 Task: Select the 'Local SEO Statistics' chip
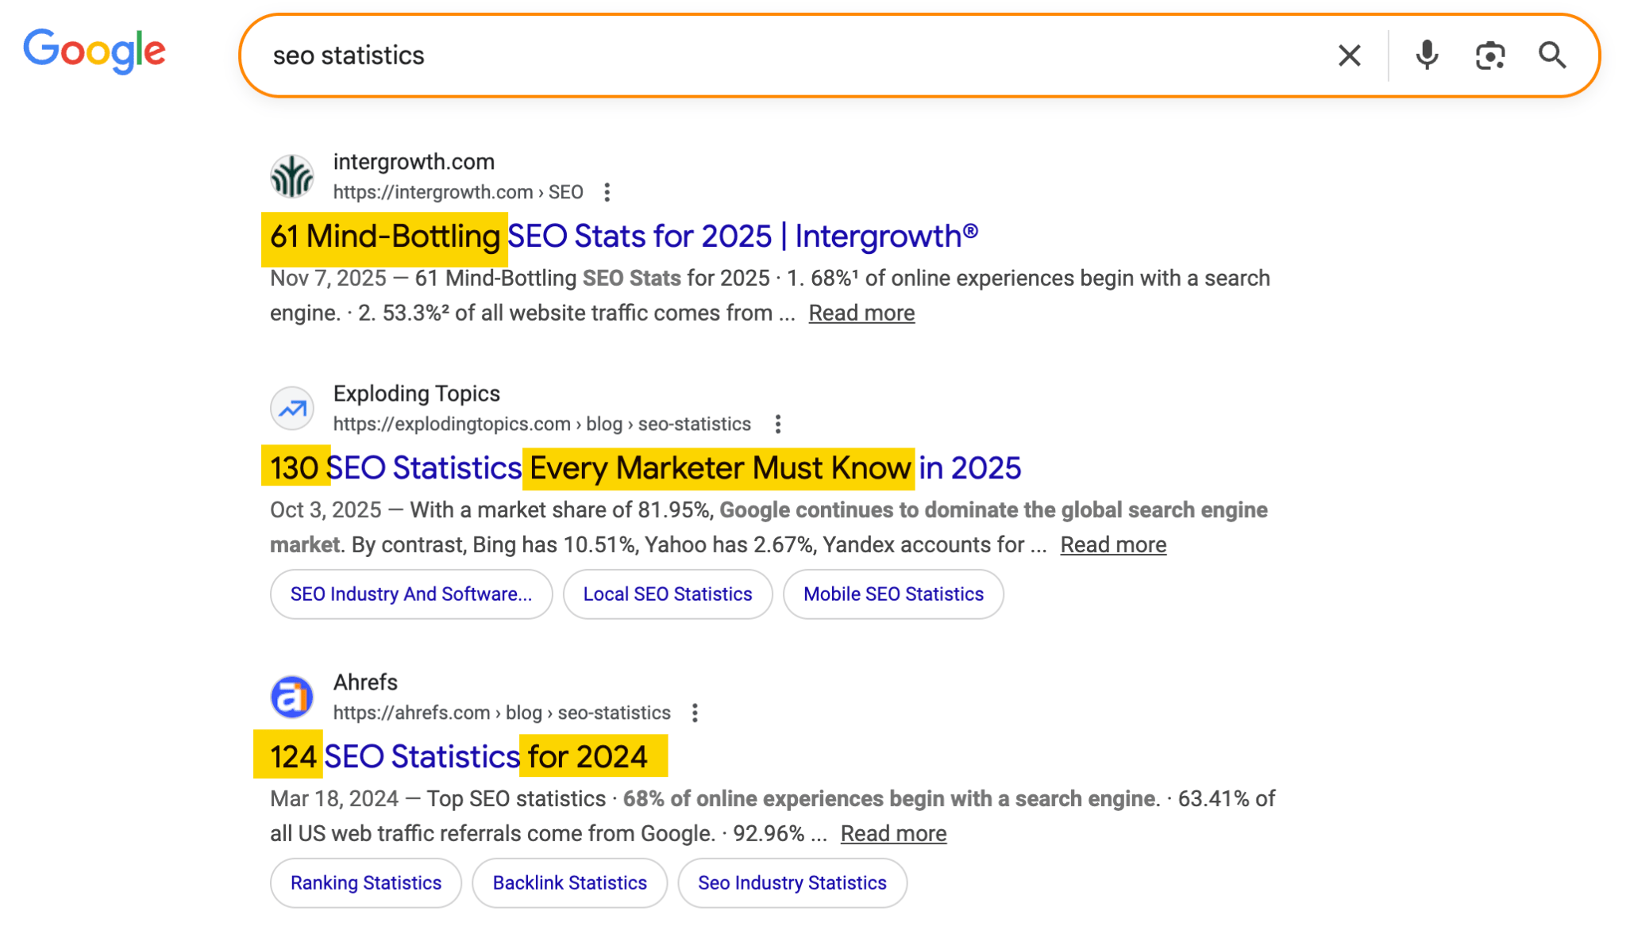pyautogui.click(x=667, y=594)
